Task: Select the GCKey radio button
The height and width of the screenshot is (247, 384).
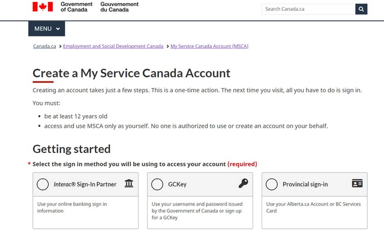Action: (157, 184)
